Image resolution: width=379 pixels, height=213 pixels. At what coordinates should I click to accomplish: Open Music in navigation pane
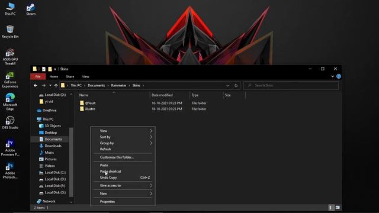tap(49, 153)
